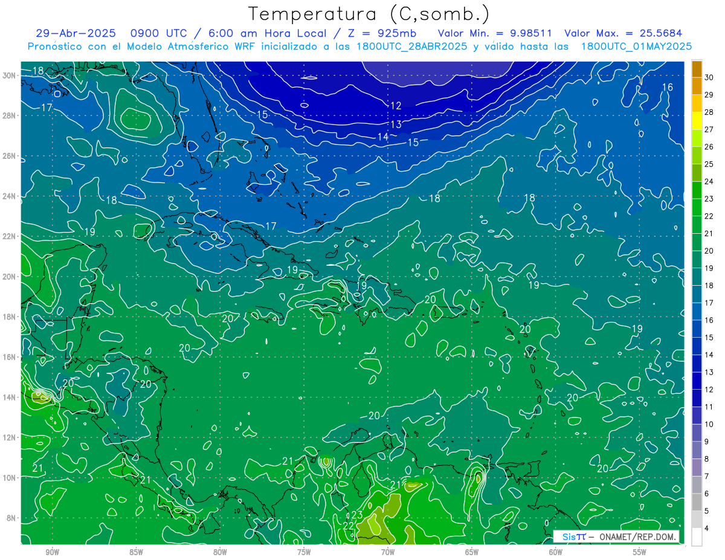Select latitude label "20N"
The height and width of the screenshot is (560, 725).
click(10, 276)
